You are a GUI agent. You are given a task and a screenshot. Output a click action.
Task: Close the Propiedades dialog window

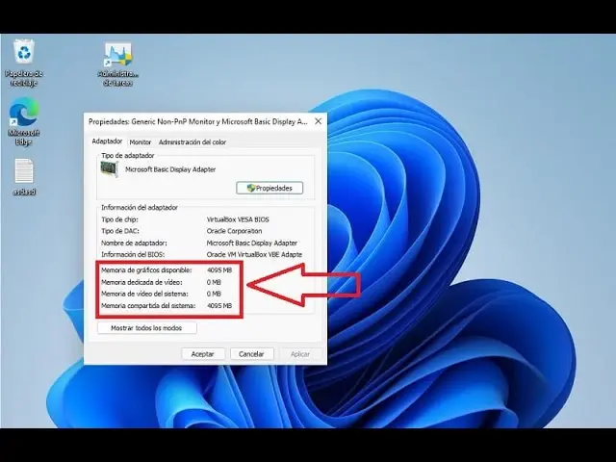pyautogui.click(x=319, y=121)
